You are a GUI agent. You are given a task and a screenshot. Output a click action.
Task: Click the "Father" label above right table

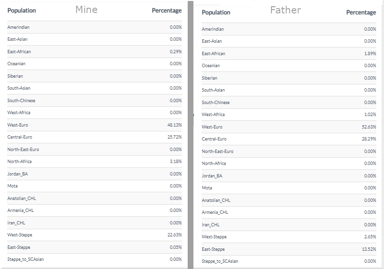(x=285, y=10)
